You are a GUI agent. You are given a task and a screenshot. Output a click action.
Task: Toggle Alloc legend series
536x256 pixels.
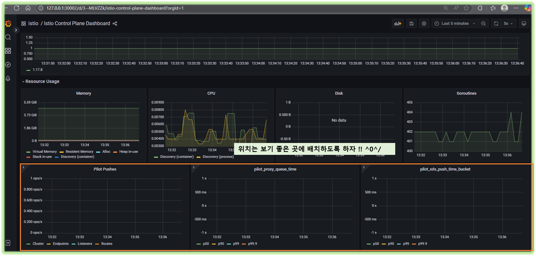pyautogui.click(x=106, y=152)
